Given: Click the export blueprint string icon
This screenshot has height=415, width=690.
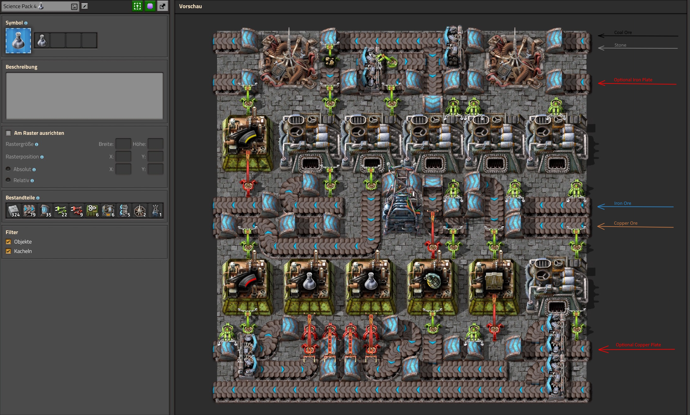Looking at the screenshot, I should point(162,6).
